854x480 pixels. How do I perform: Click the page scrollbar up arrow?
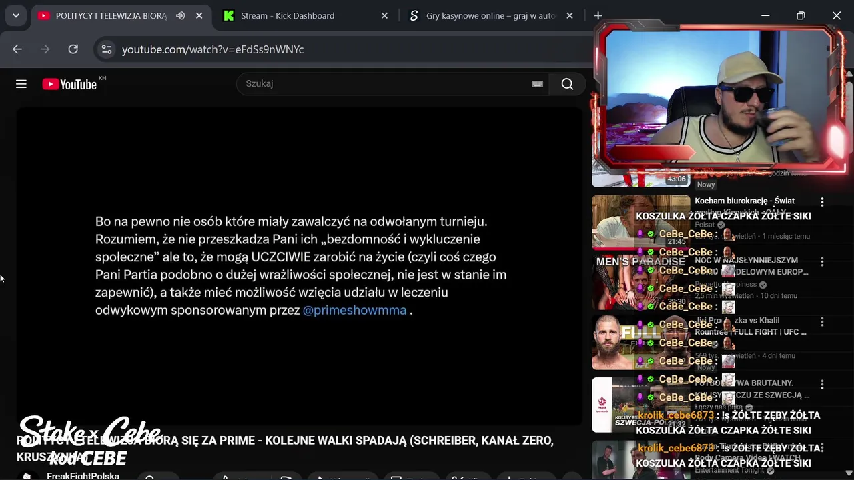[x=849, y=73]
